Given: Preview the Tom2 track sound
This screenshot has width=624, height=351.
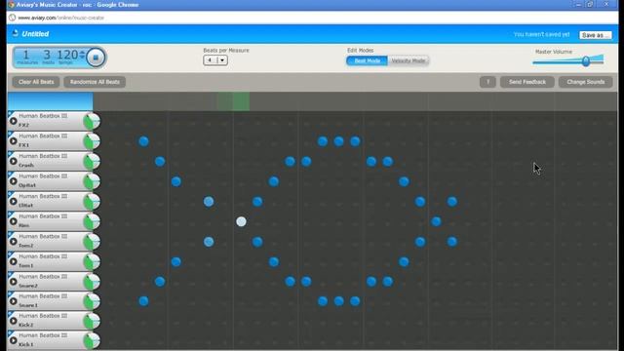Looking at the screenshot, I should click(13, 242).
